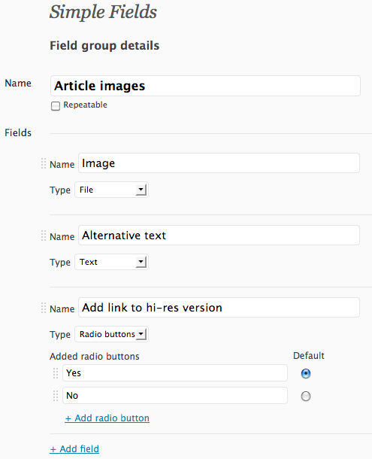Click drag handle beside Image field

click(x=44, y=163)
